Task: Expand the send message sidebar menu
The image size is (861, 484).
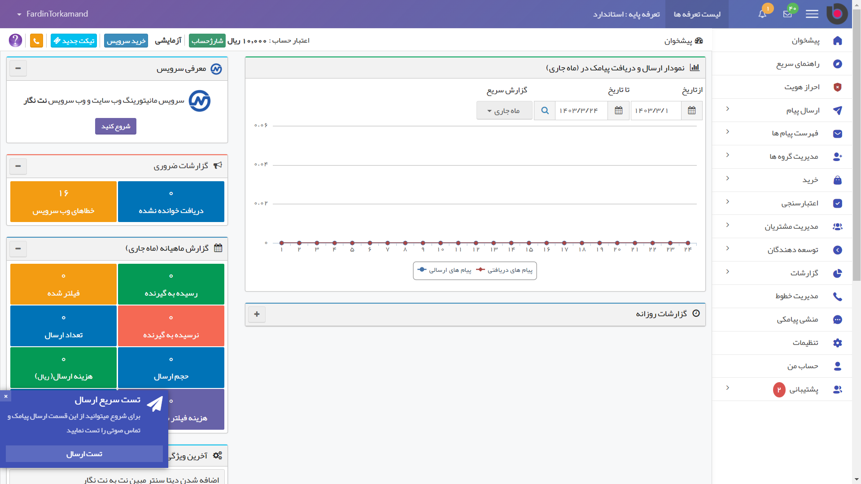Action: click(x=802, y=110)
